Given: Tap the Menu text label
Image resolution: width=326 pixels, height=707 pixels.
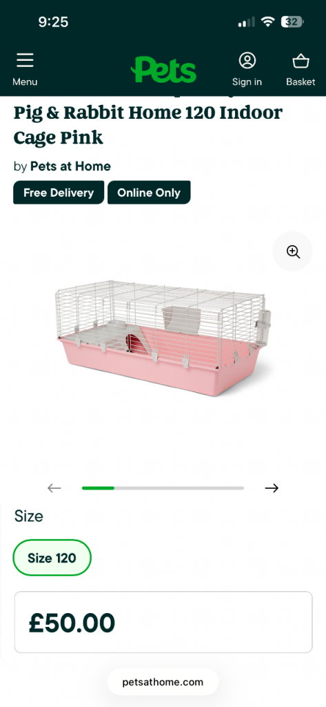Looking at the screenshot, I should (x=25, y=82).
